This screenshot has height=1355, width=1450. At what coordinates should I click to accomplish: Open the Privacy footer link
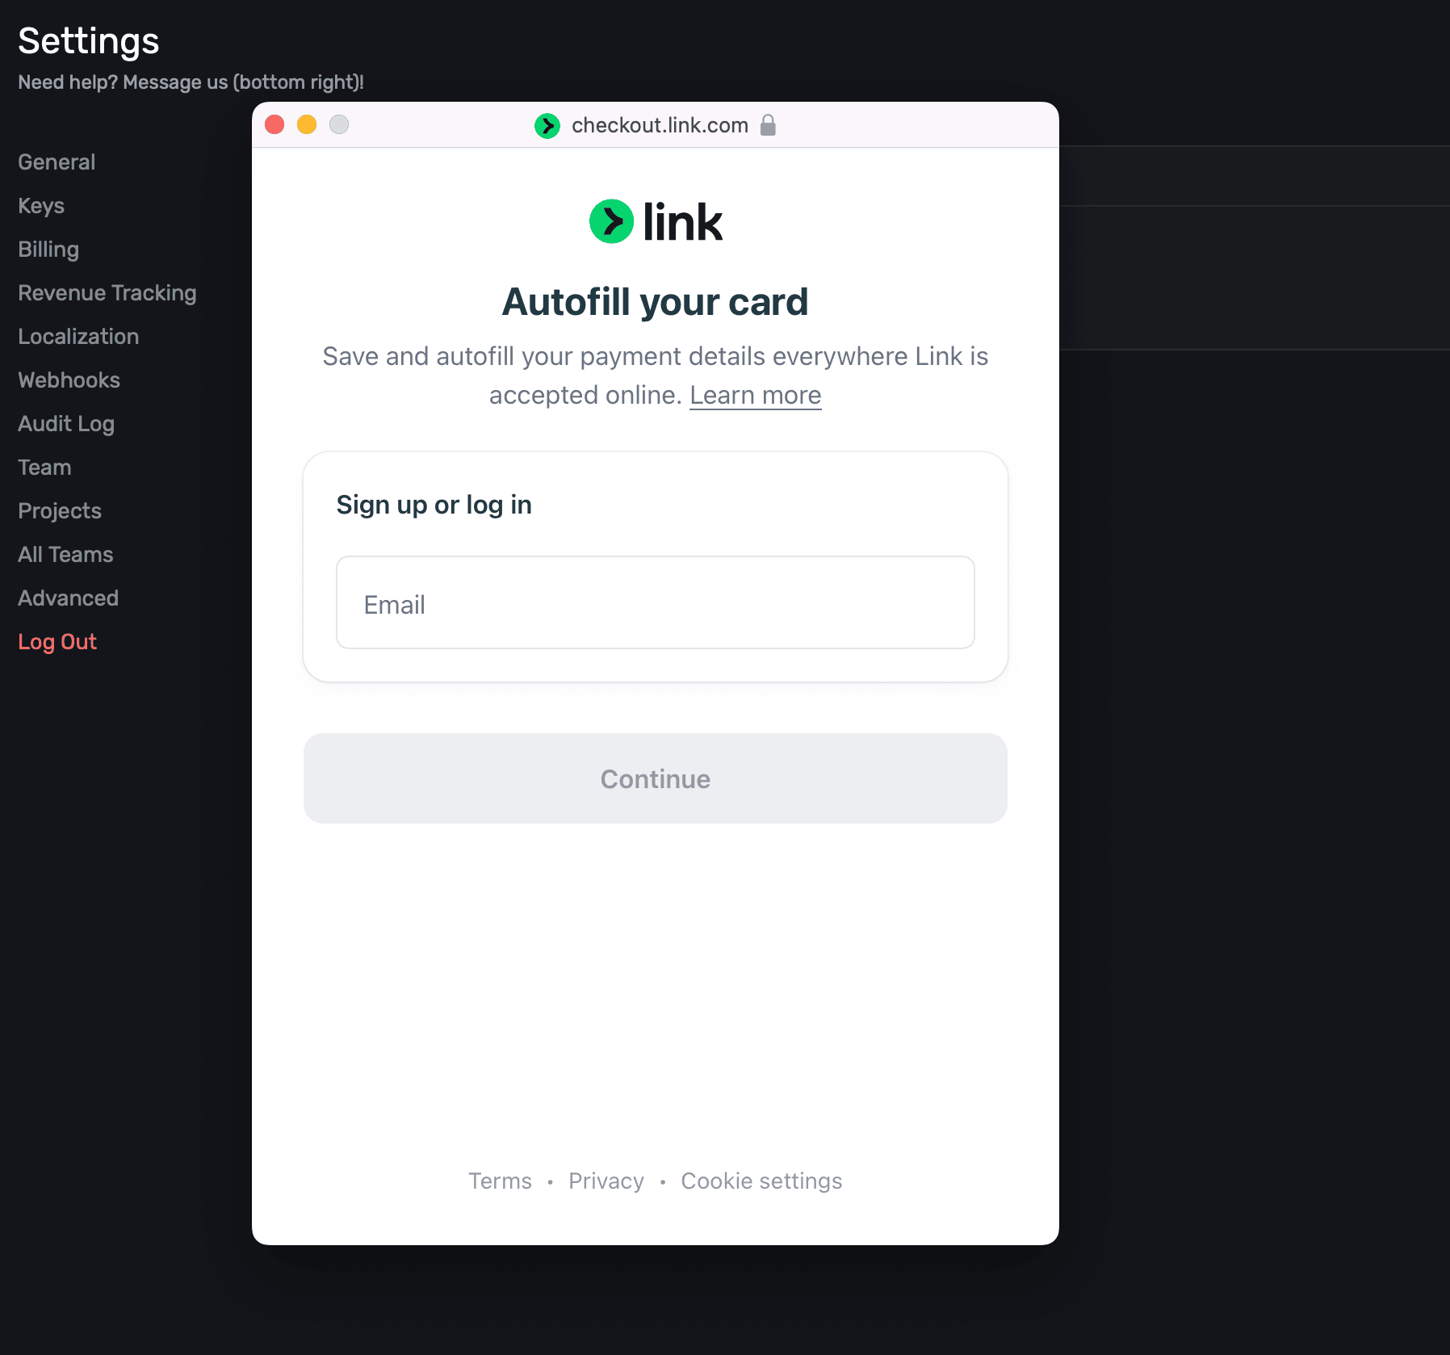(x=606, y=1181)
